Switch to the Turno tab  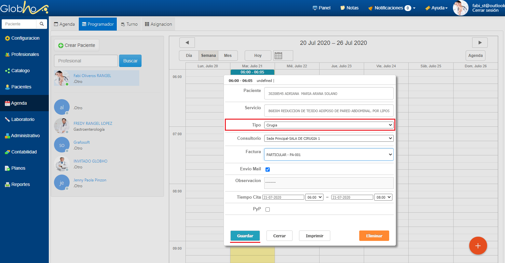coord(129,24)
